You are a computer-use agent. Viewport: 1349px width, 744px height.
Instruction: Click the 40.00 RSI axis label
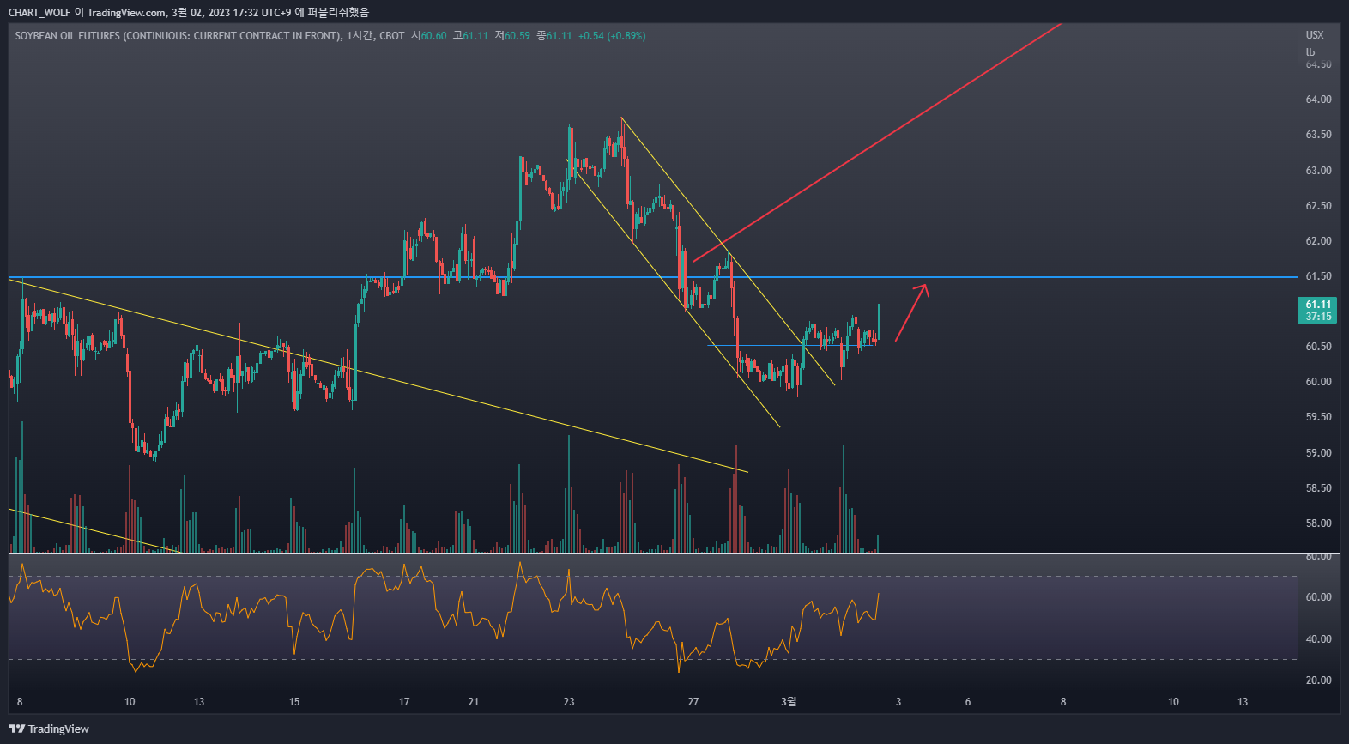[1318, 639]
